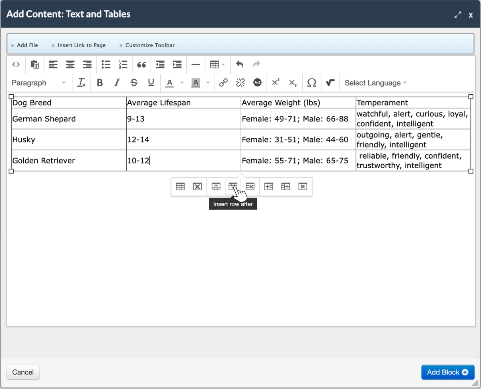Viewport: 481px width, 389px height.
Task: Click the Female: 31-51; Male: 44-60 cell
Action: (298, 140)
